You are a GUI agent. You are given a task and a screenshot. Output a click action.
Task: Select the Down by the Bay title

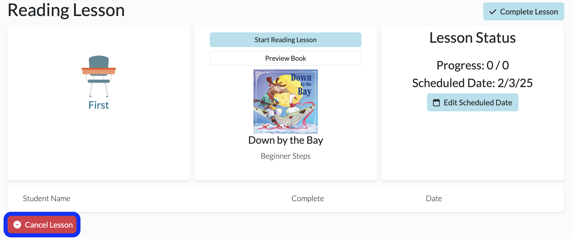point(286,140)
